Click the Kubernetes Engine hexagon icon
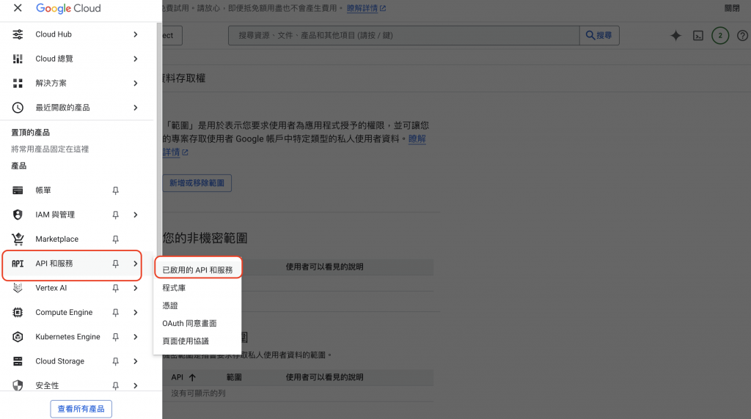751x419 pixels. [x=18, y=337]
